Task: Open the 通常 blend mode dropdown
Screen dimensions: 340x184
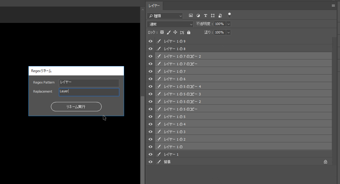Action: pos(170,24)
